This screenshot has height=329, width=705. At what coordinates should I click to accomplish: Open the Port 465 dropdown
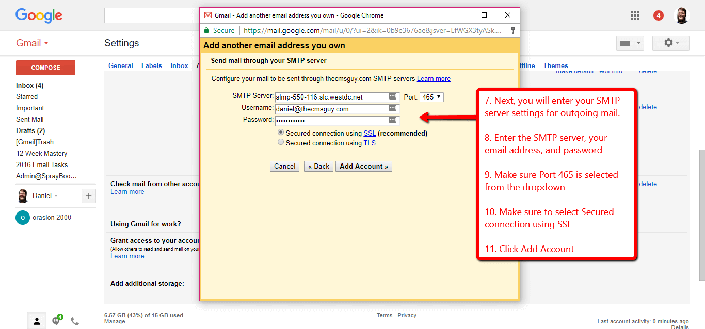coord(431,97)
